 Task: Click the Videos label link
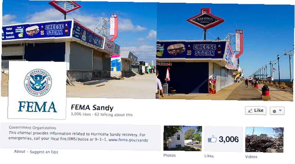pyautogui.click(x=251, y=157)
